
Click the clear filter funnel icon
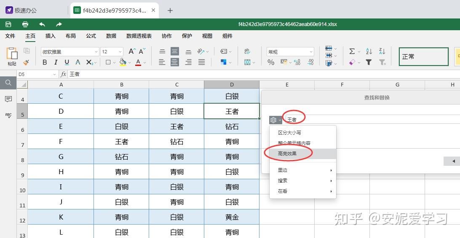(382, 62)
